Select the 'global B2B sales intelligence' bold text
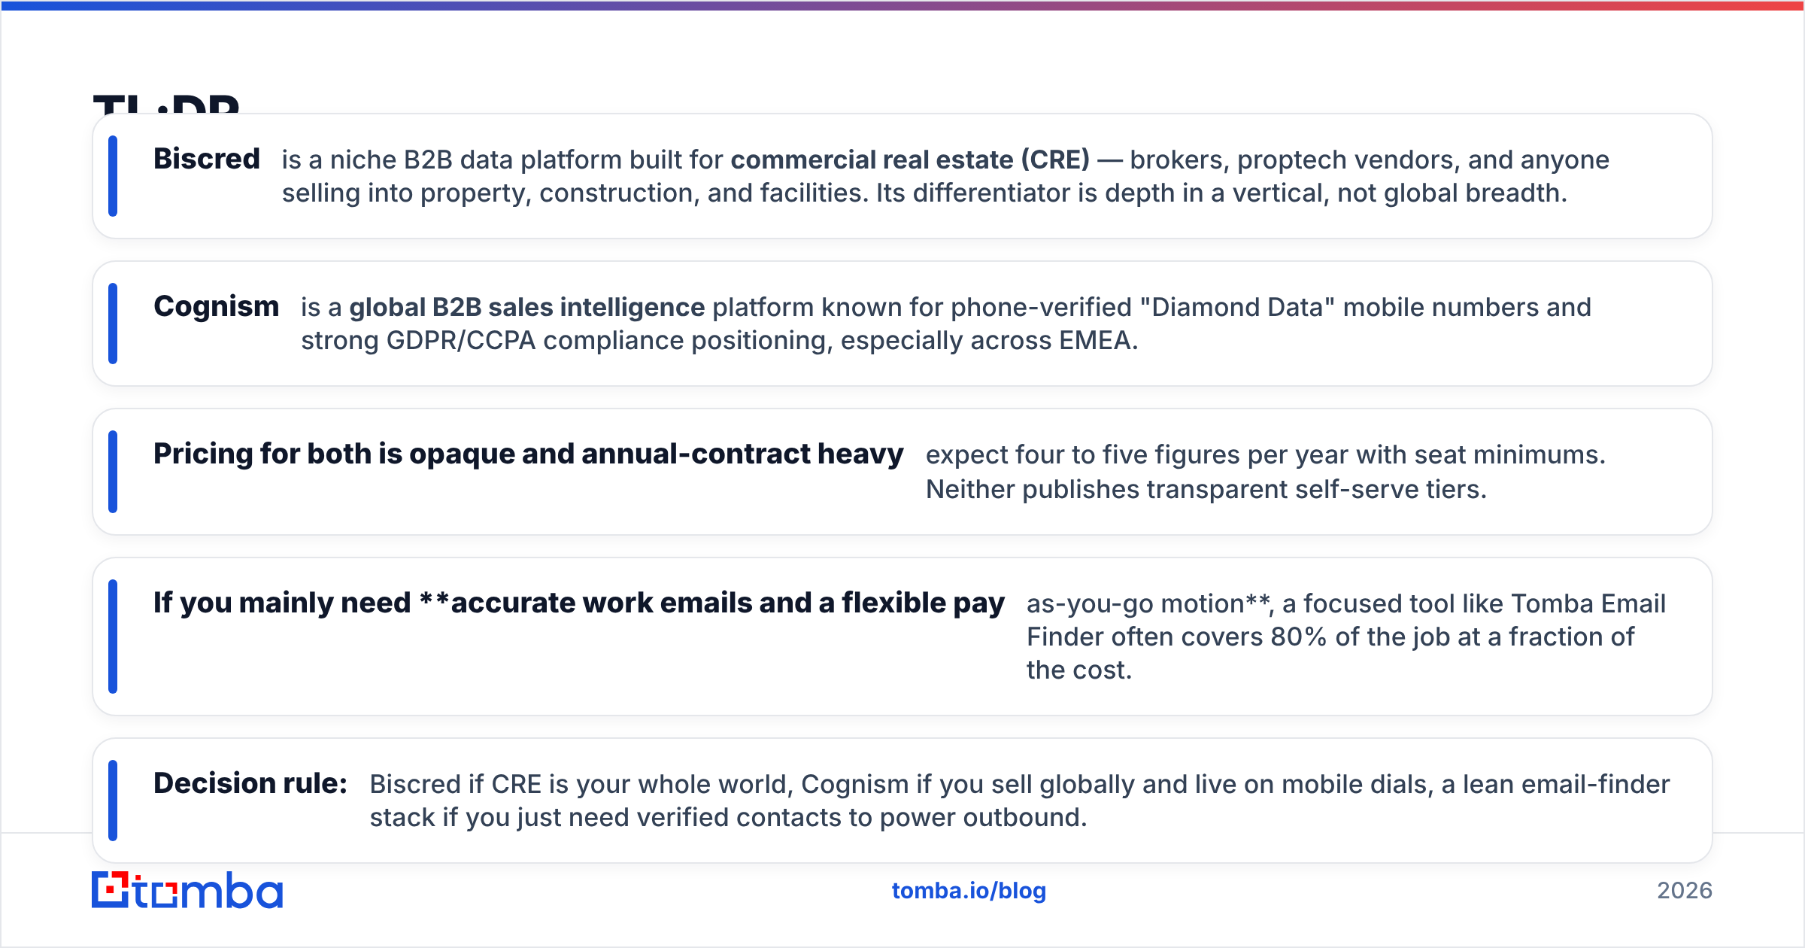The height and width of the screenshot is (948, 1805). pyautogui.click(x=526, y=307)
